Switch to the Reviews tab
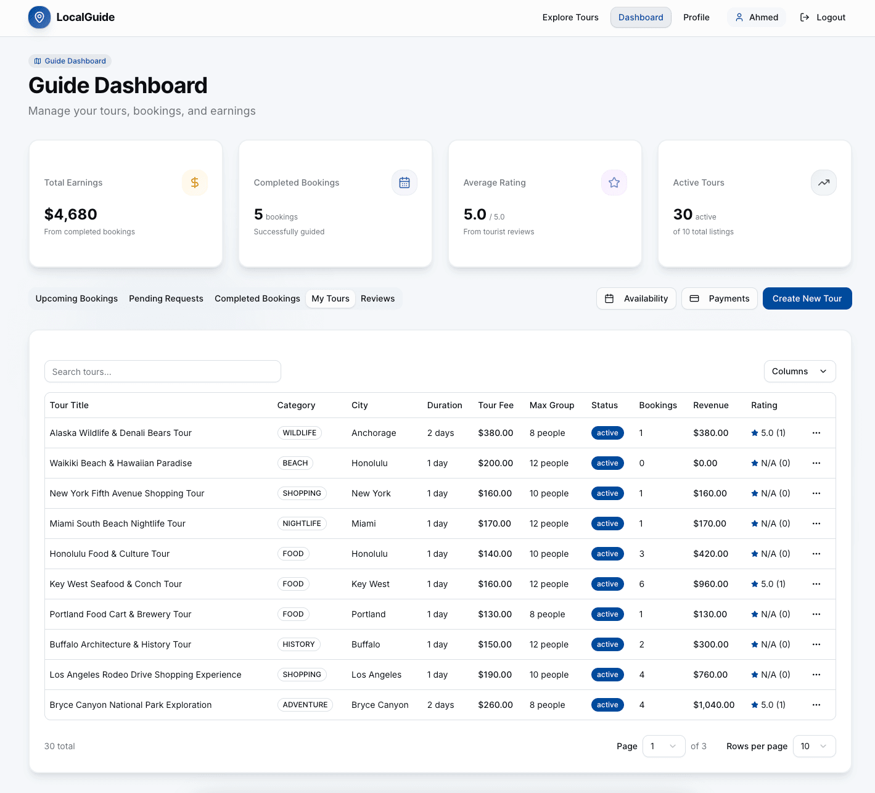Image resolution: width=875 pixels, height=793 pixels. click(x=377, y=298)
